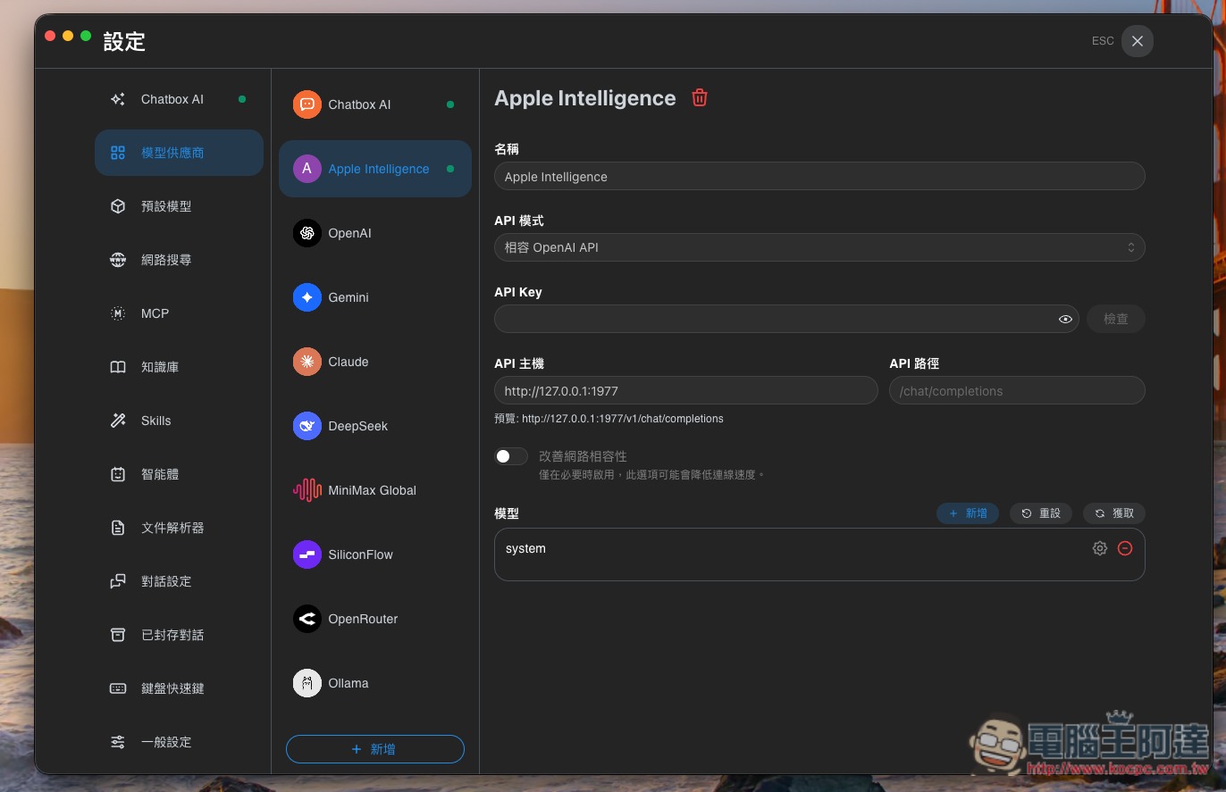Click 新增 button below provider list

tap(375, 749)
